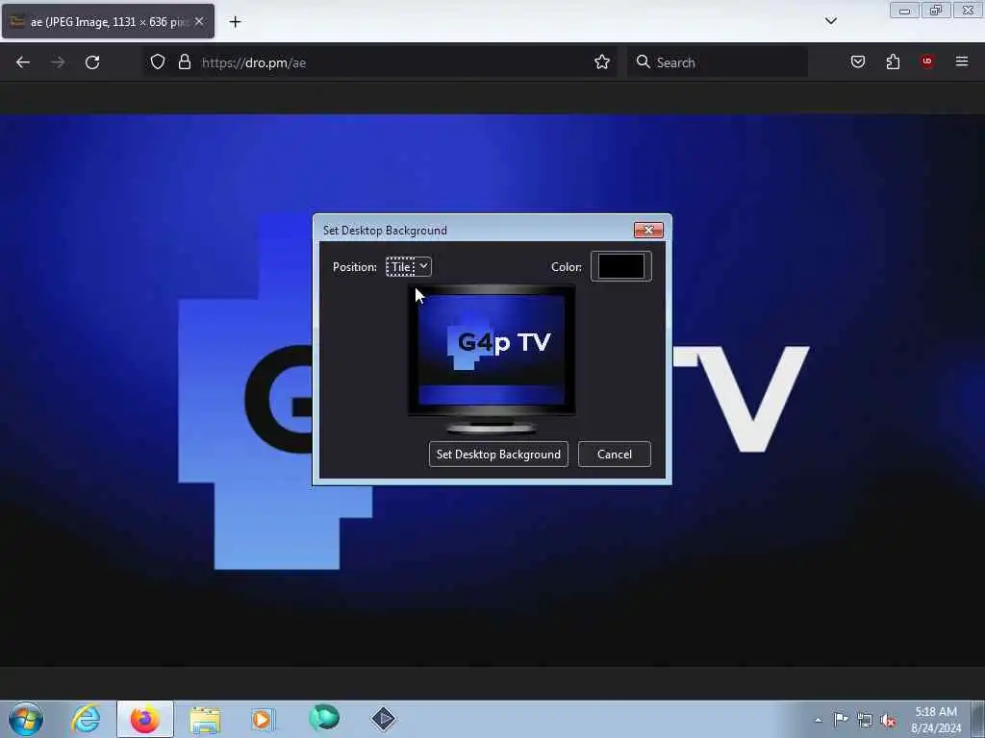Click the forward navigation arrow

58,62
